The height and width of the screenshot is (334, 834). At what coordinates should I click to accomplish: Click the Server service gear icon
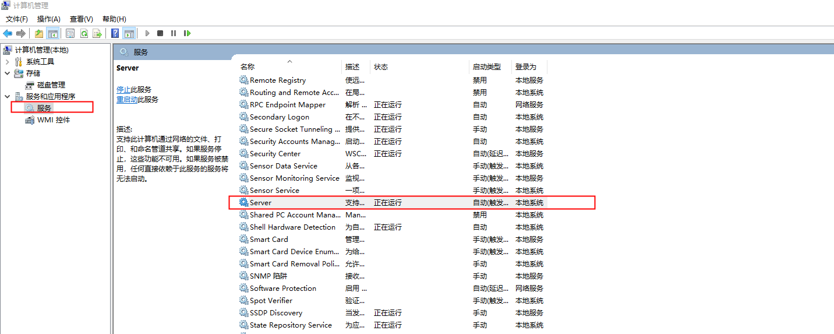(x=244, y=202)
